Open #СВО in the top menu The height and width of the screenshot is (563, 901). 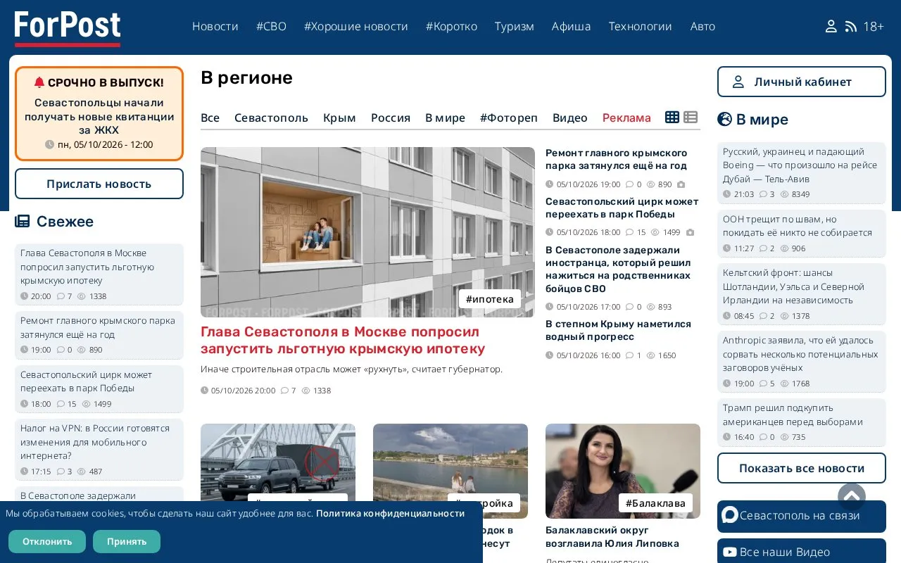pyautogui.click(x=271, y=26)
